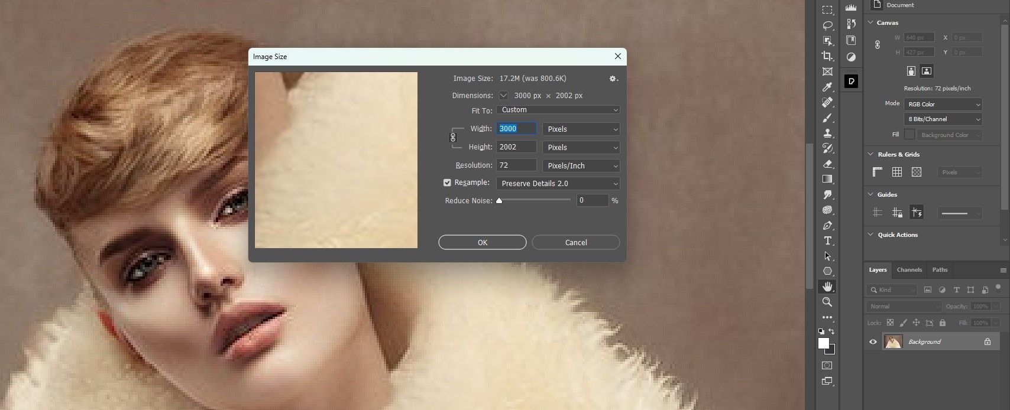Viewport: 1010px width, 410px height.
Task: Select the Path Selection tool
Action: [x=827, y=256]
